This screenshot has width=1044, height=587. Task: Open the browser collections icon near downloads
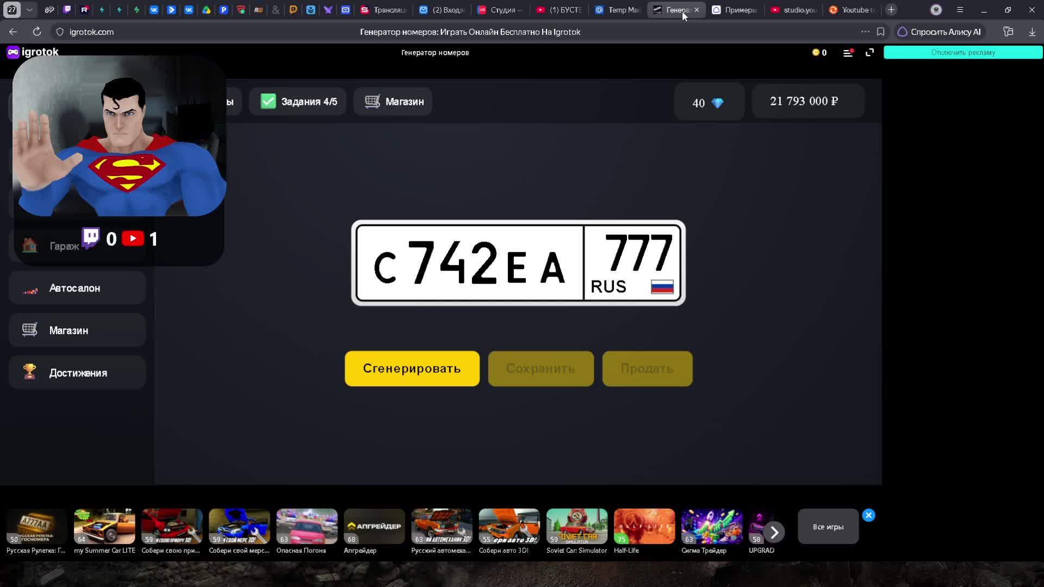[x=1008, y=32]
